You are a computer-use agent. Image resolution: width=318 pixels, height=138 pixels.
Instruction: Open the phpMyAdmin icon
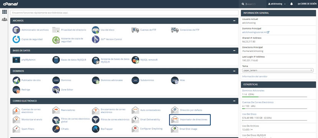(x=16, y=60)
